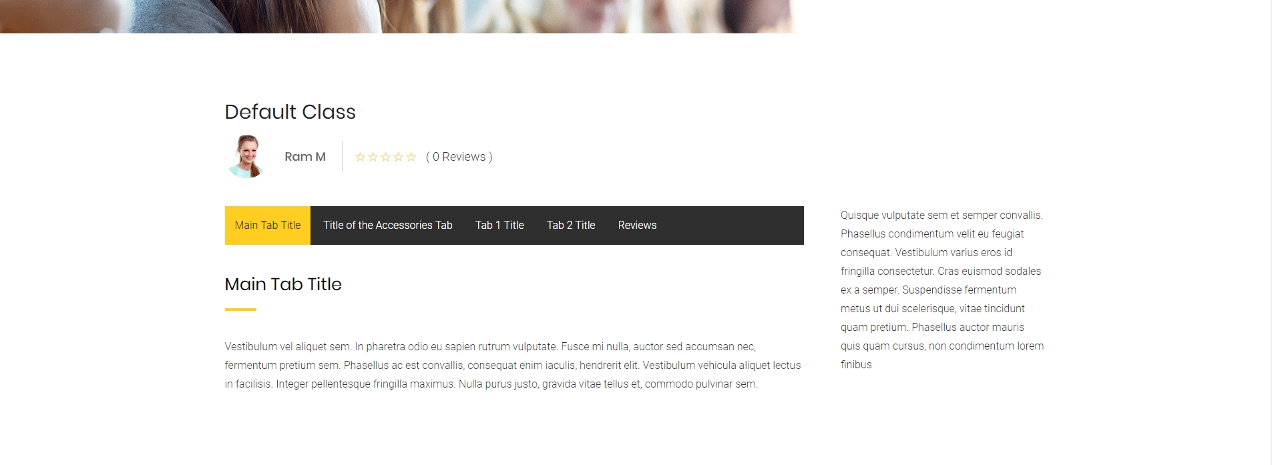Click the third rating star

pyautogui.click(x=385, y=157)
